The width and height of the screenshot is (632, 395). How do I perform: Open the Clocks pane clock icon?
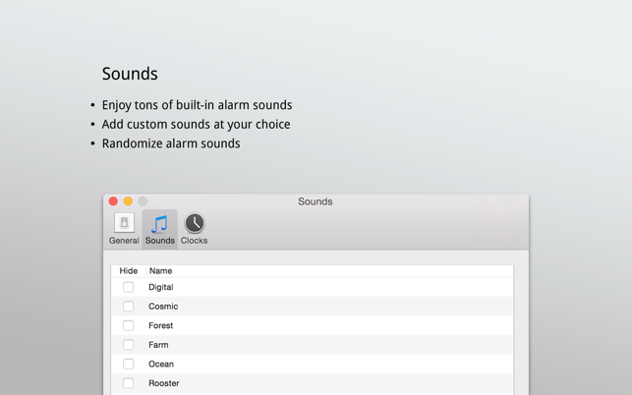tap(195, 223)
